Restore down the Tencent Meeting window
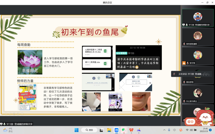 coord(207,2)
